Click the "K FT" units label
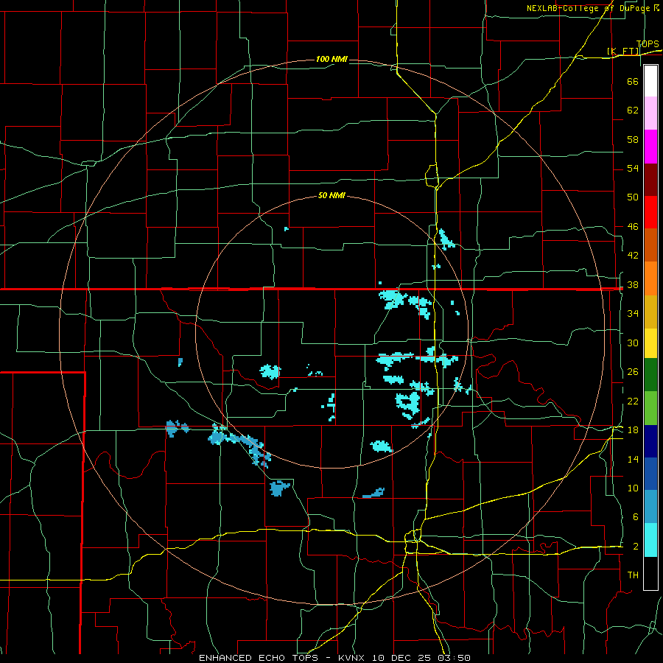Image resolution: width=663 pixels, height=663 pixels. click(623, 52)
